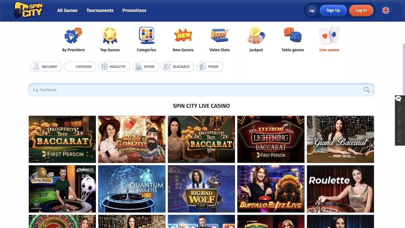This screenshot has height=228, width=405.
Task: Open Table games dice icon
Action: coord(293,36)
